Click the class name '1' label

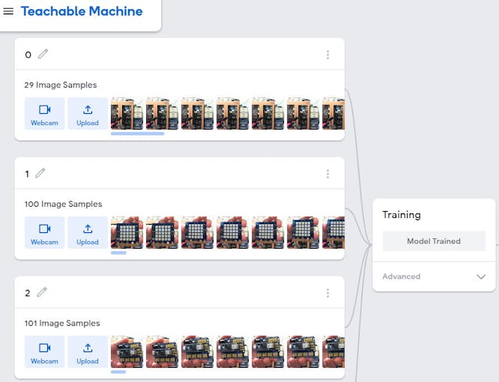(x=27, y=174)
